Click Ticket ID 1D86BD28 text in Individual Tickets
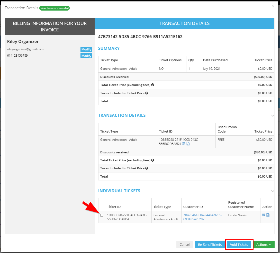This screenshot has width=280, height=253. pyautogui.click(x=127, y=217)
